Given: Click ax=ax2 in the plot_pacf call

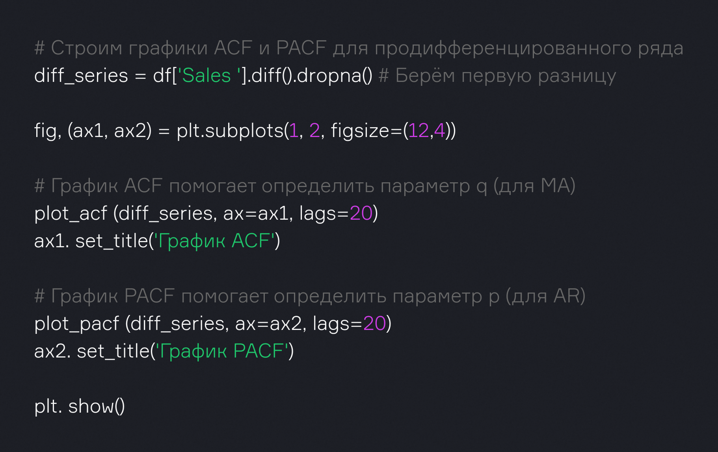Looking at the screenshot, I should click(x=268, y=324).
